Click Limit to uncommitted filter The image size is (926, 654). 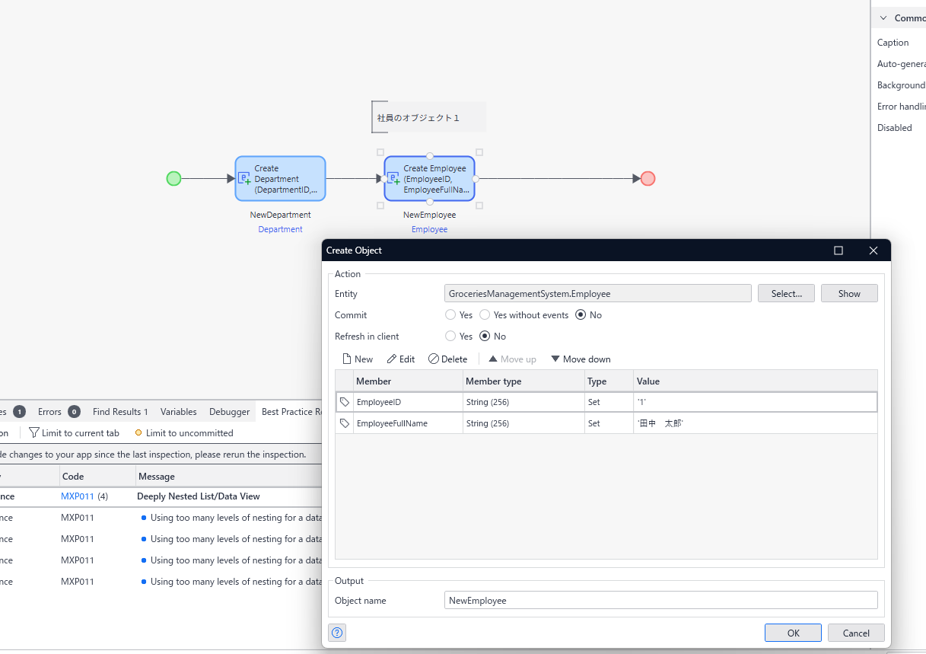[184, 433]
